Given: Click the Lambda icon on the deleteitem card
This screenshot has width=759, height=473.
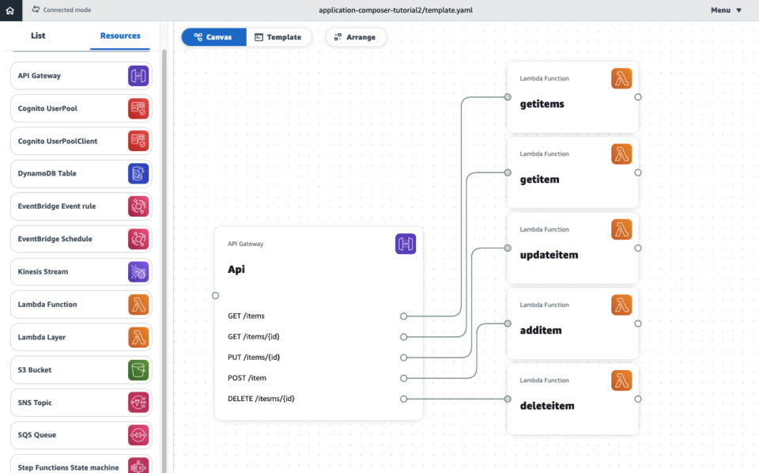Looking at the screenshot, I should tap(621, 380).
